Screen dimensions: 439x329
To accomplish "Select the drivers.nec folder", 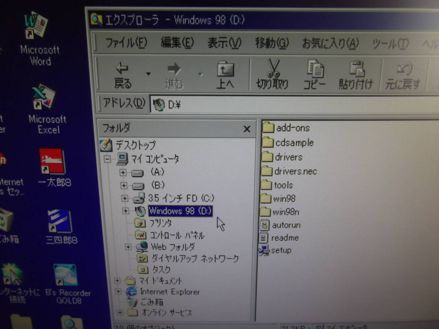I will click(289, 171).
